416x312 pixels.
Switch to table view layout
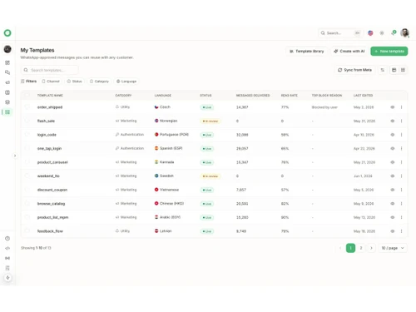pos(394,70)
